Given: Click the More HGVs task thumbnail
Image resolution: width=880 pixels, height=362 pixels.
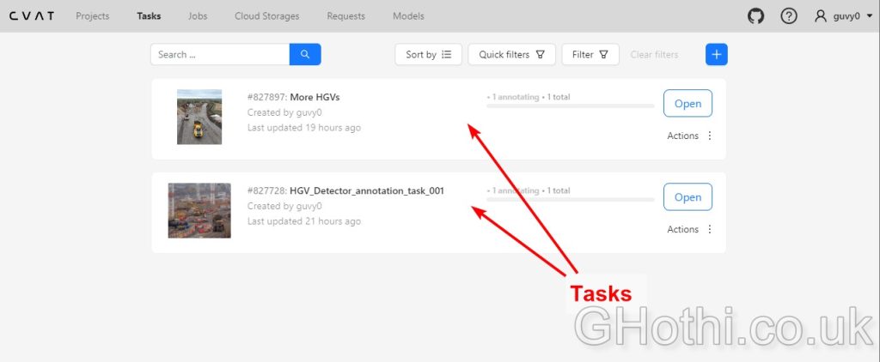Looking at the screenshot, I should (x=199, y=117).
